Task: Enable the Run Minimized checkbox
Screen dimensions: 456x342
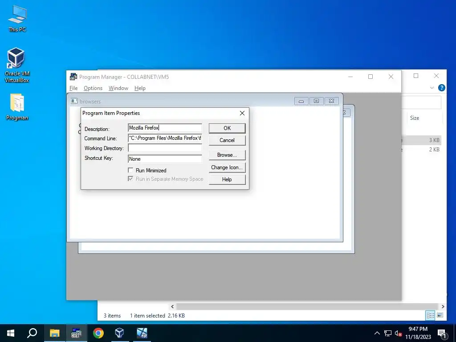Action: [x=130, y=170]
